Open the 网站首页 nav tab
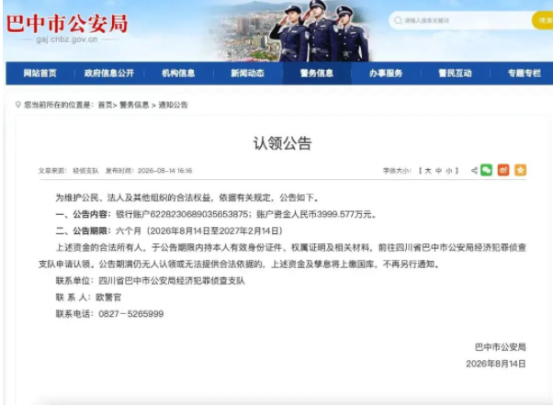The width and height of the screenshot is (553, 405). (x=39, y=73)
